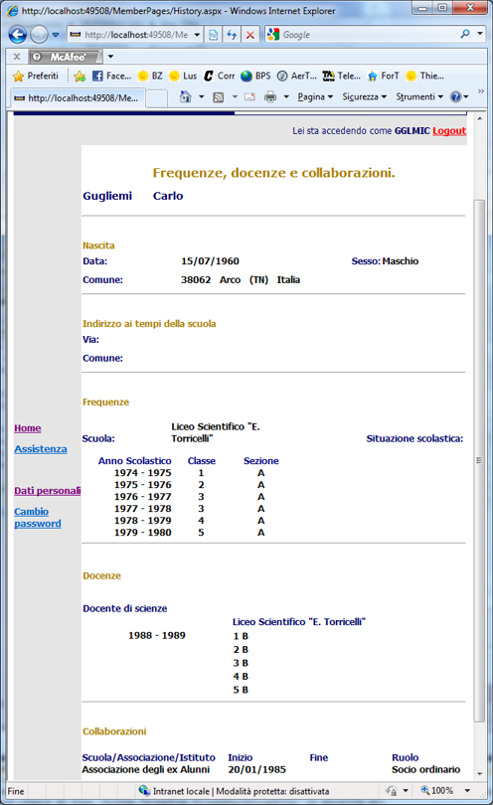Image resolution: width=493 pixels, height=805 pixels.
Task: Click the Read Mail icon
Action: click(x=249, y=96)
